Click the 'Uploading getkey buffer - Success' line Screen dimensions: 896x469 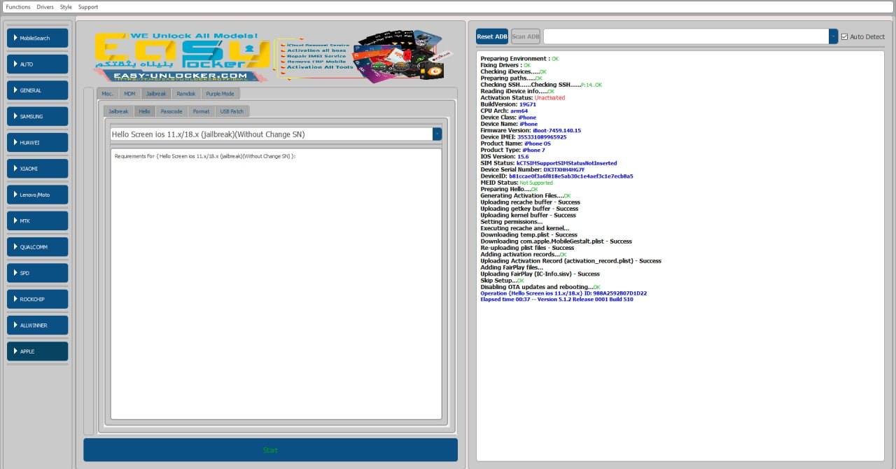[x=529, y=209]
